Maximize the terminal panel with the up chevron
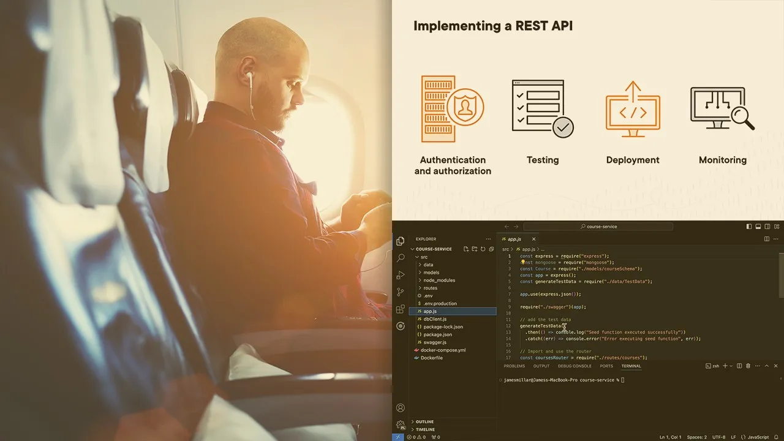 point(766,366)
